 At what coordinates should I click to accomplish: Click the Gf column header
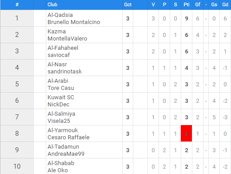tap(198, 4)
